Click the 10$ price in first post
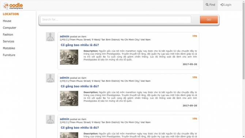 (195, 36)
